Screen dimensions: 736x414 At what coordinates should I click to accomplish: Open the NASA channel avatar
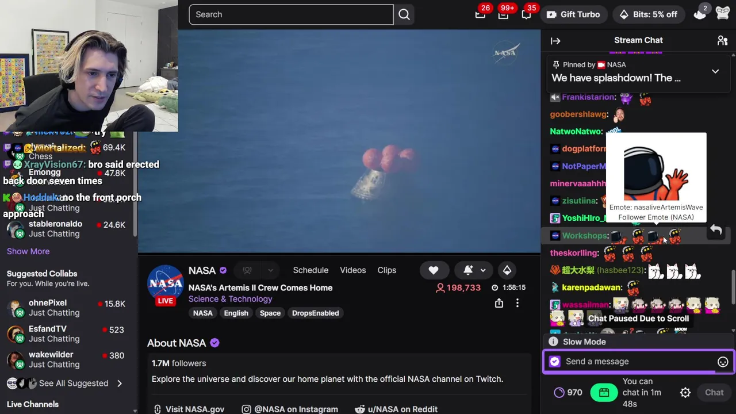click(166, 284)
